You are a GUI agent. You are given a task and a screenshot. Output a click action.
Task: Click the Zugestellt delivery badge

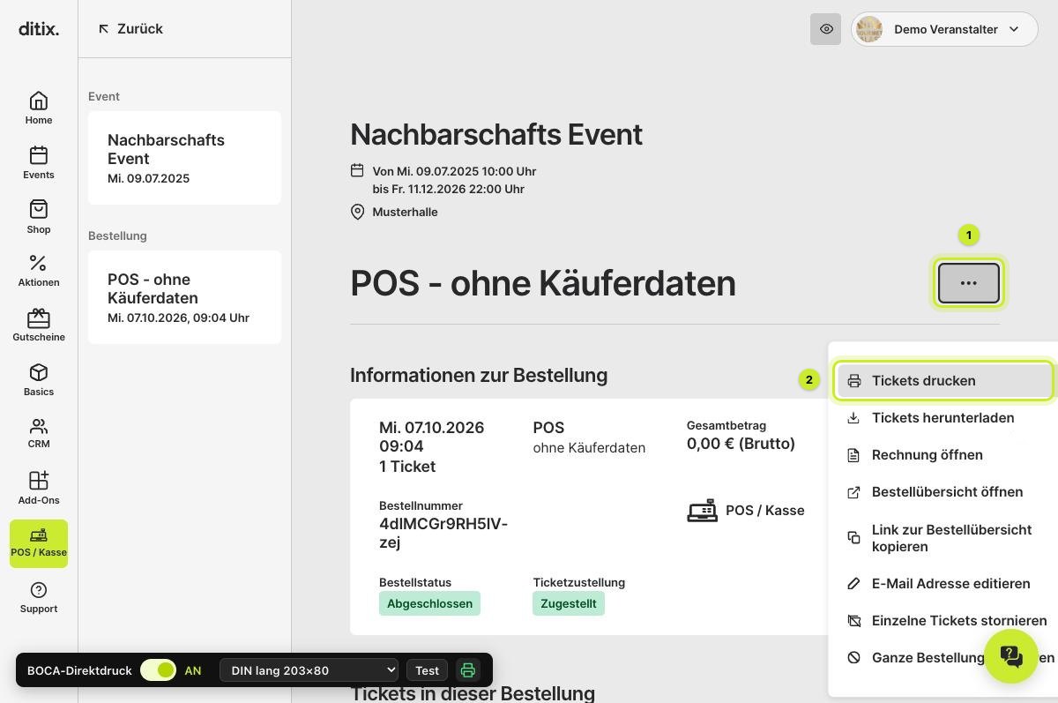click(569, 603)
